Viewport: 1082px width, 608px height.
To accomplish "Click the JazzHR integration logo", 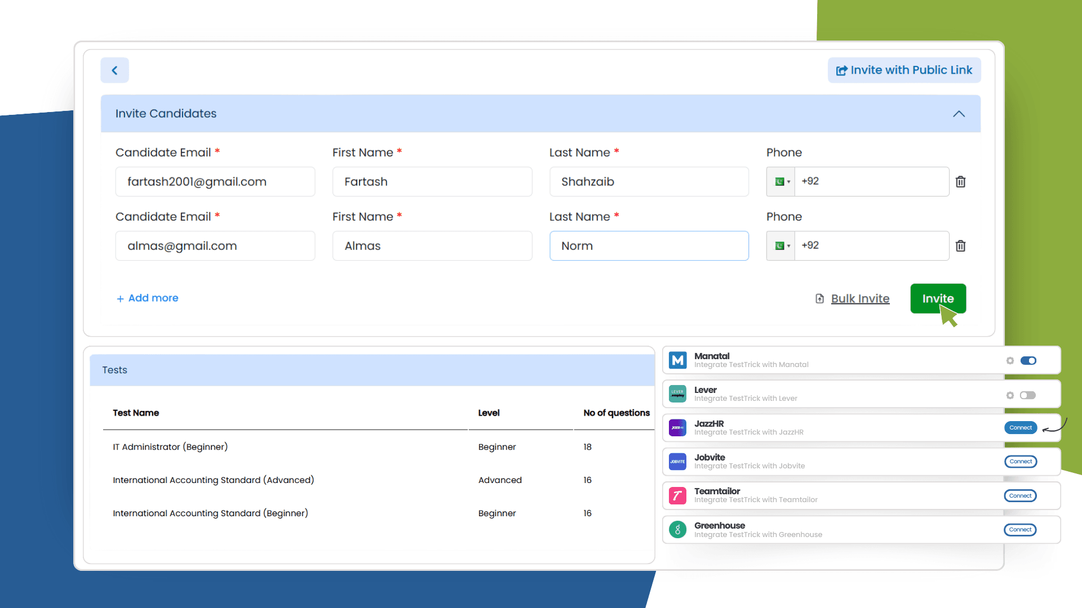I will (677, 428).
